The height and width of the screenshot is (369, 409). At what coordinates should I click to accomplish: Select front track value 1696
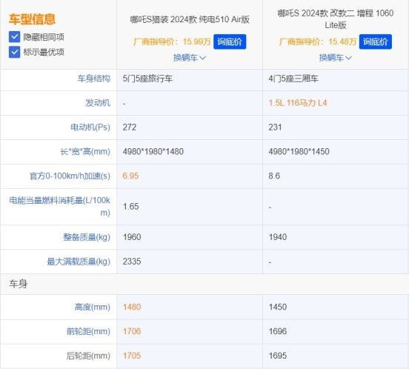[278, 331]
